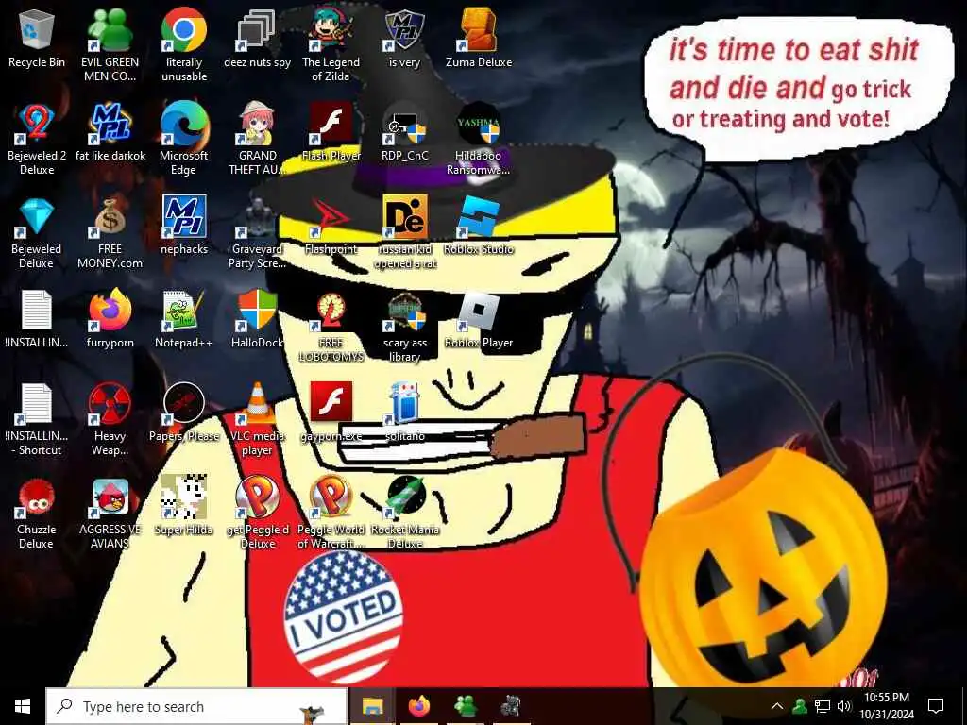Open RDP_CnC desktop shortcut
Screen dimensions: 967x725
click(404, 131)
